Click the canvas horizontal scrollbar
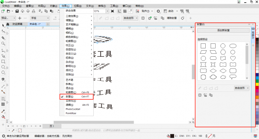 click(94, 122)
